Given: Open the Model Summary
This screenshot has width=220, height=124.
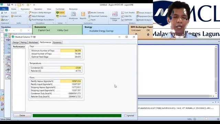Looking at the screenshot, I should click(x=96, y=13).
